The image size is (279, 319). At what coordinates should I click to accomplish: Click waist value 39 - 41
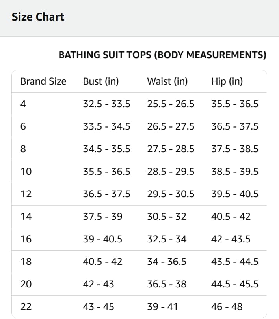pos(162,307)
